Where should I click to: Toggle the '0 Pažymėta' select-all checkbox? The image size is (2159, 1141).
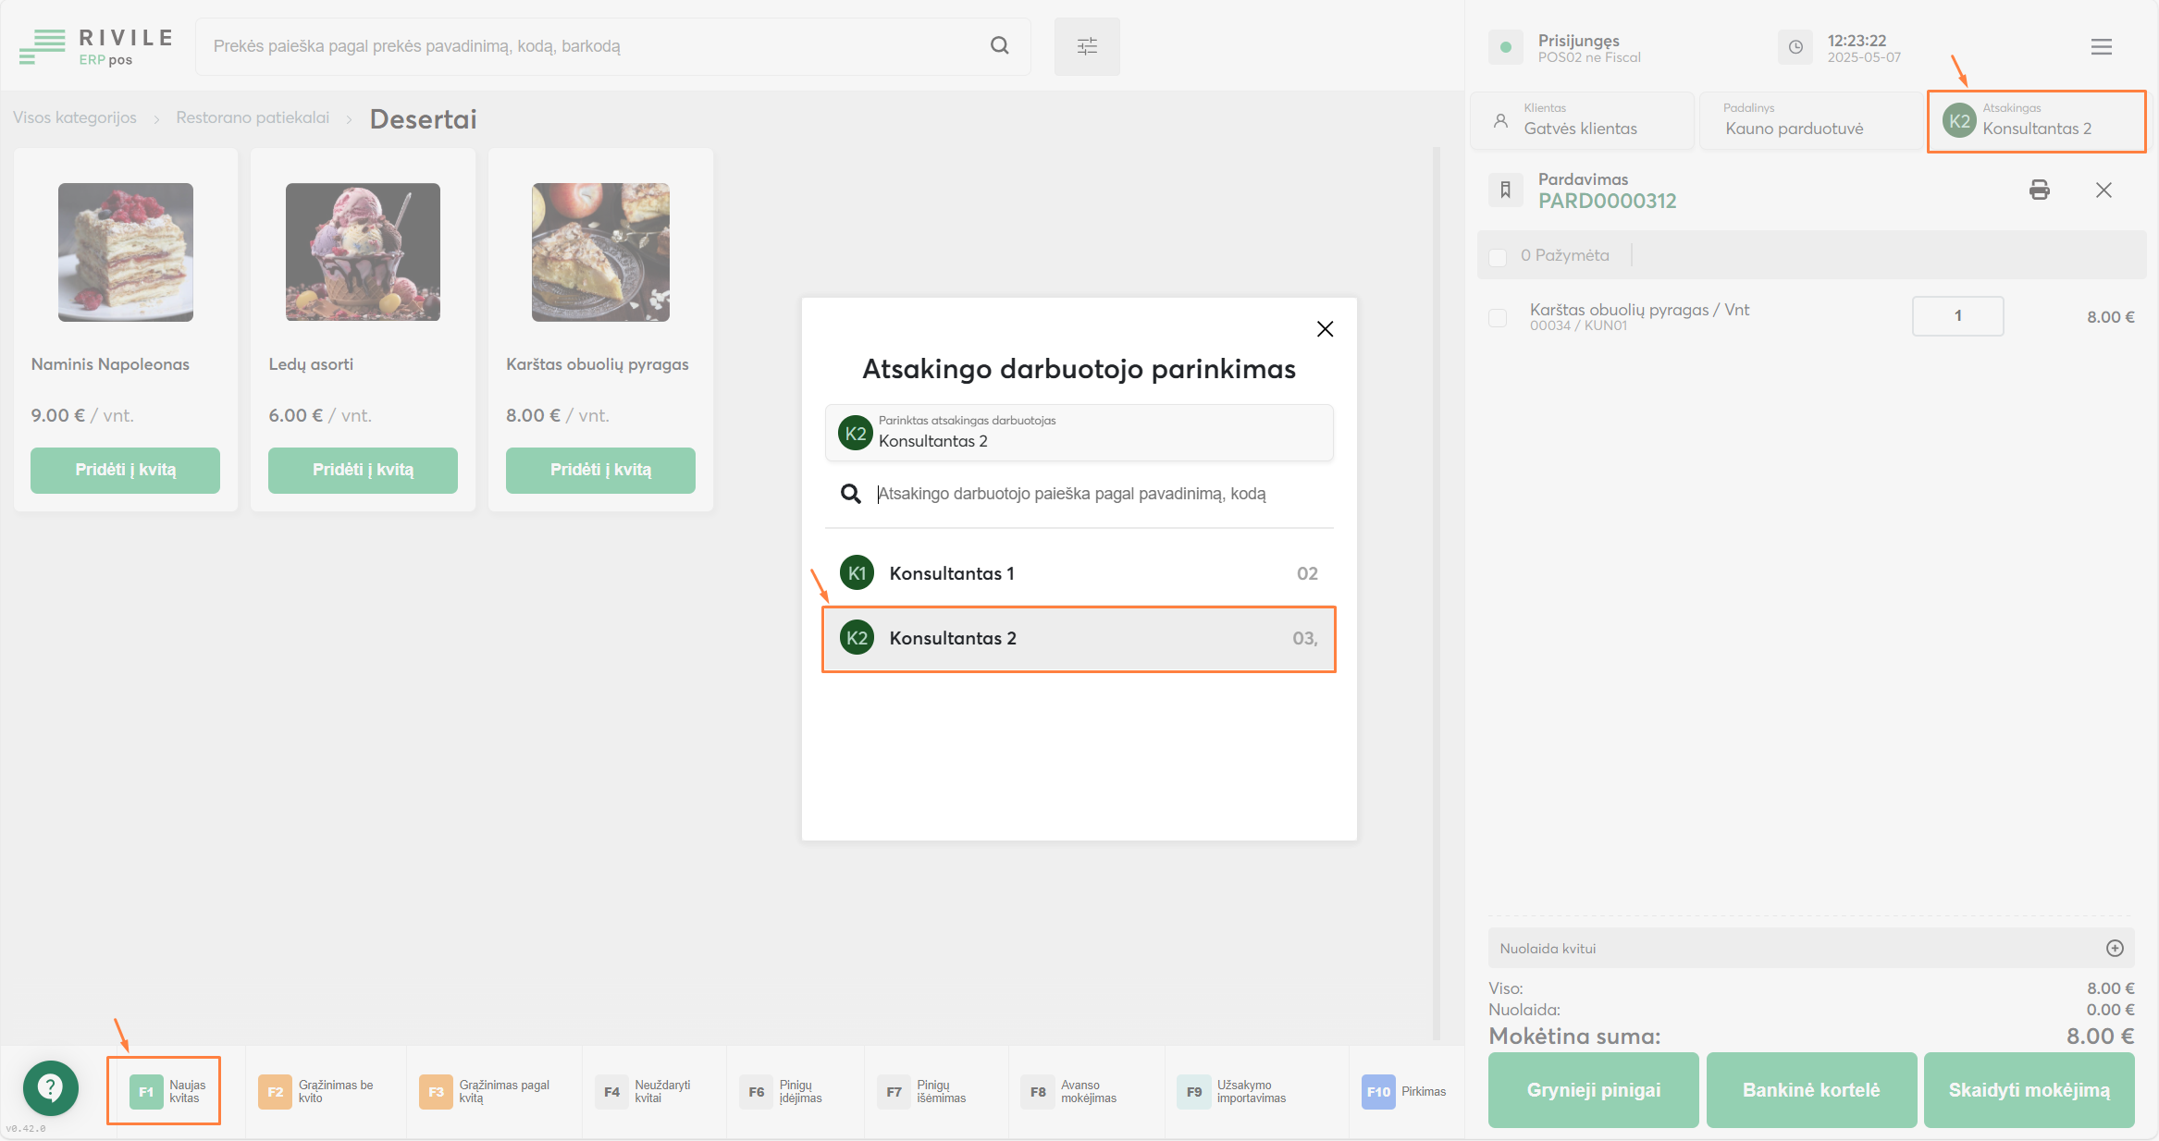(1498, 256)
